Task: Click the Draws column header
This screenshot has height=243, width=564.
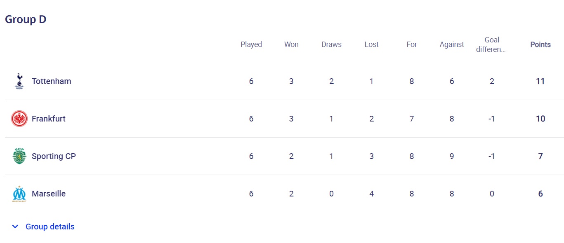Action: 331,44
